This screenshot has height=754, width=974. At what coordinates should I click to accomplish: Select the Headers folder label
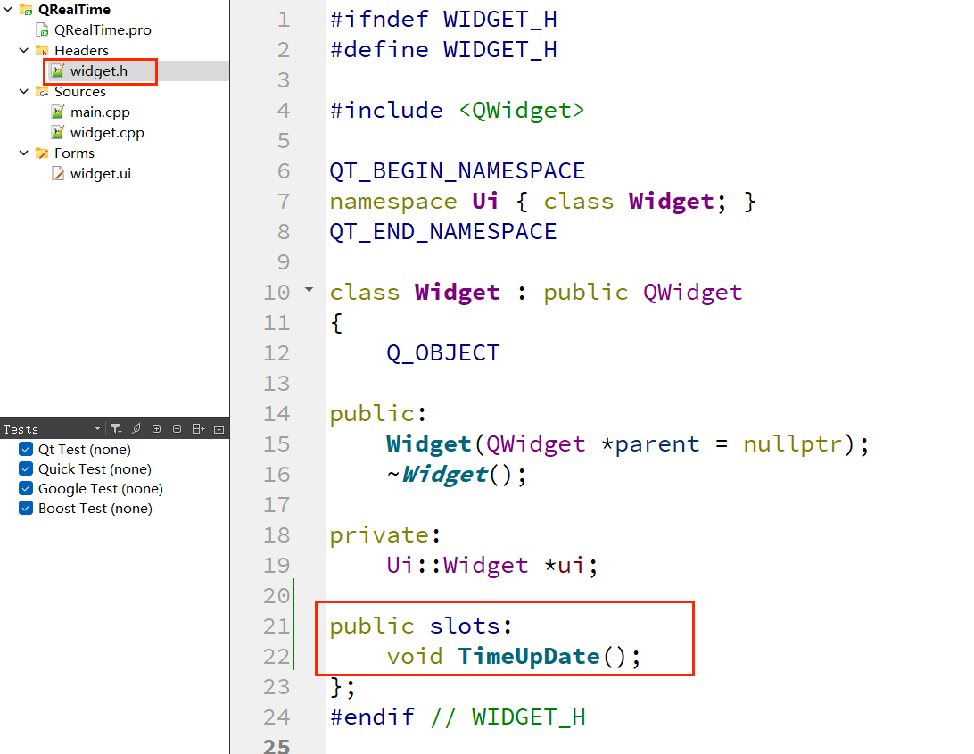(81, 50)
